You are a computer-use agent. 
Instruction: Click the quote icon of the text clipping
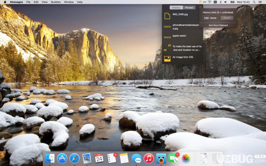(167, 48)
